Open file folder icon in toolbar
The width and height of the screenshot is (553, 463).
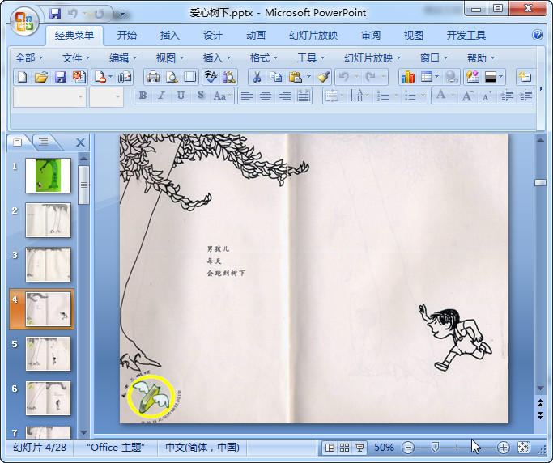tap(41, 77)
